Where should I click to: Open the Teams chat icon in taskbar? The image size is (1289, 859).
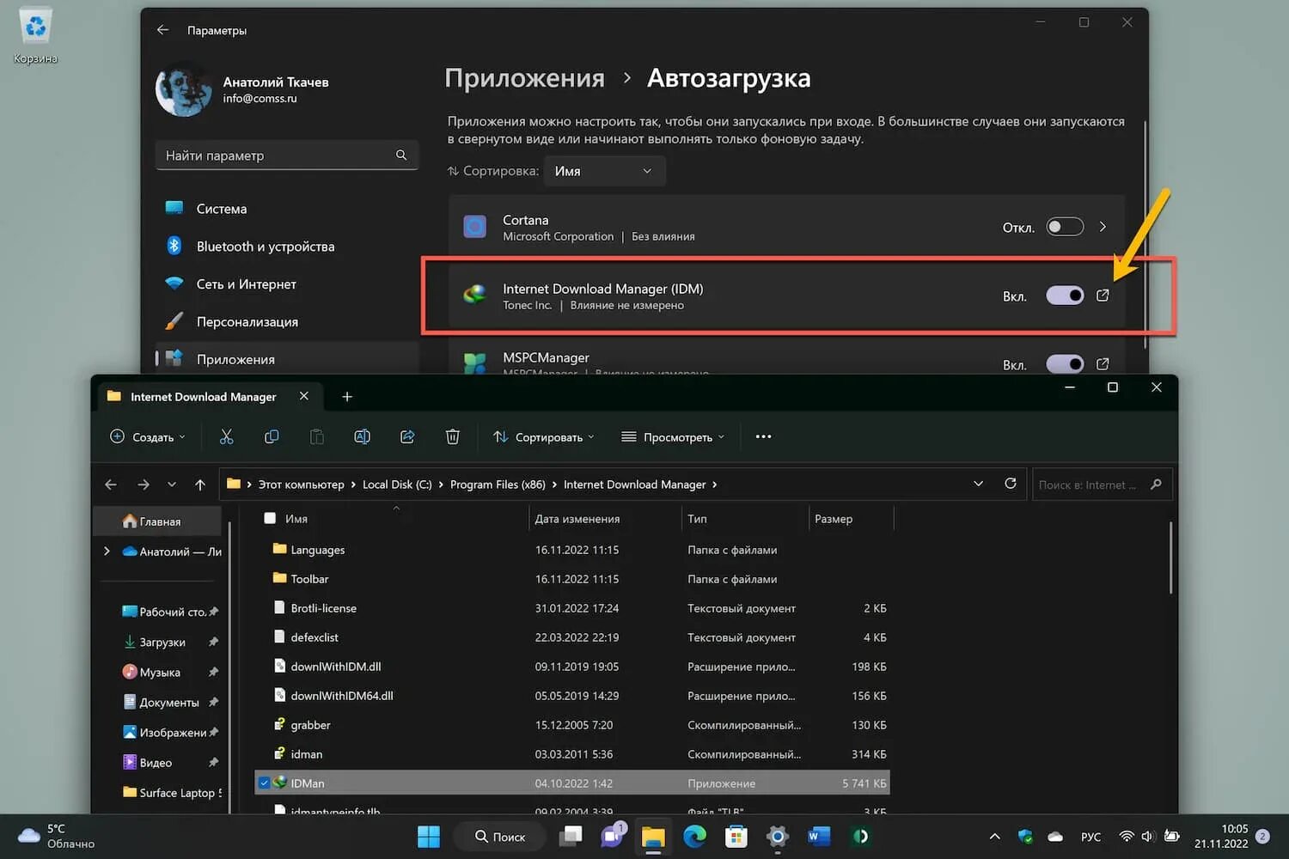pyautogui.click(x=613, y=835)
